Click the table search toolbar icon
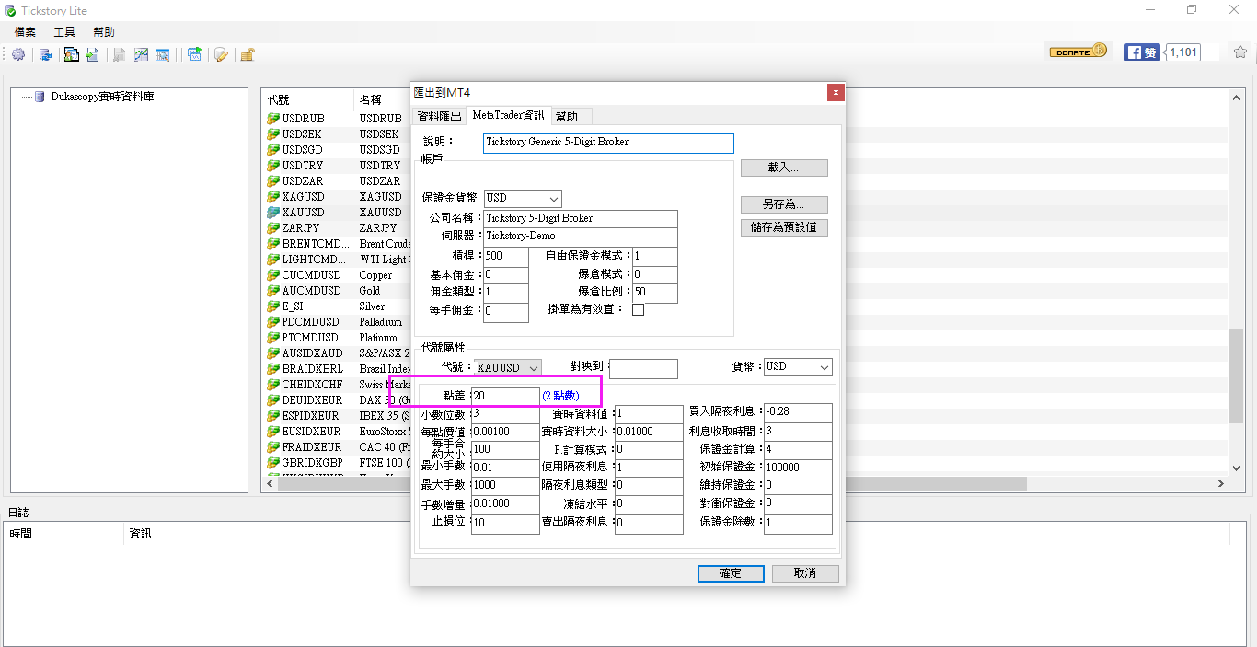 click(163, 54)
